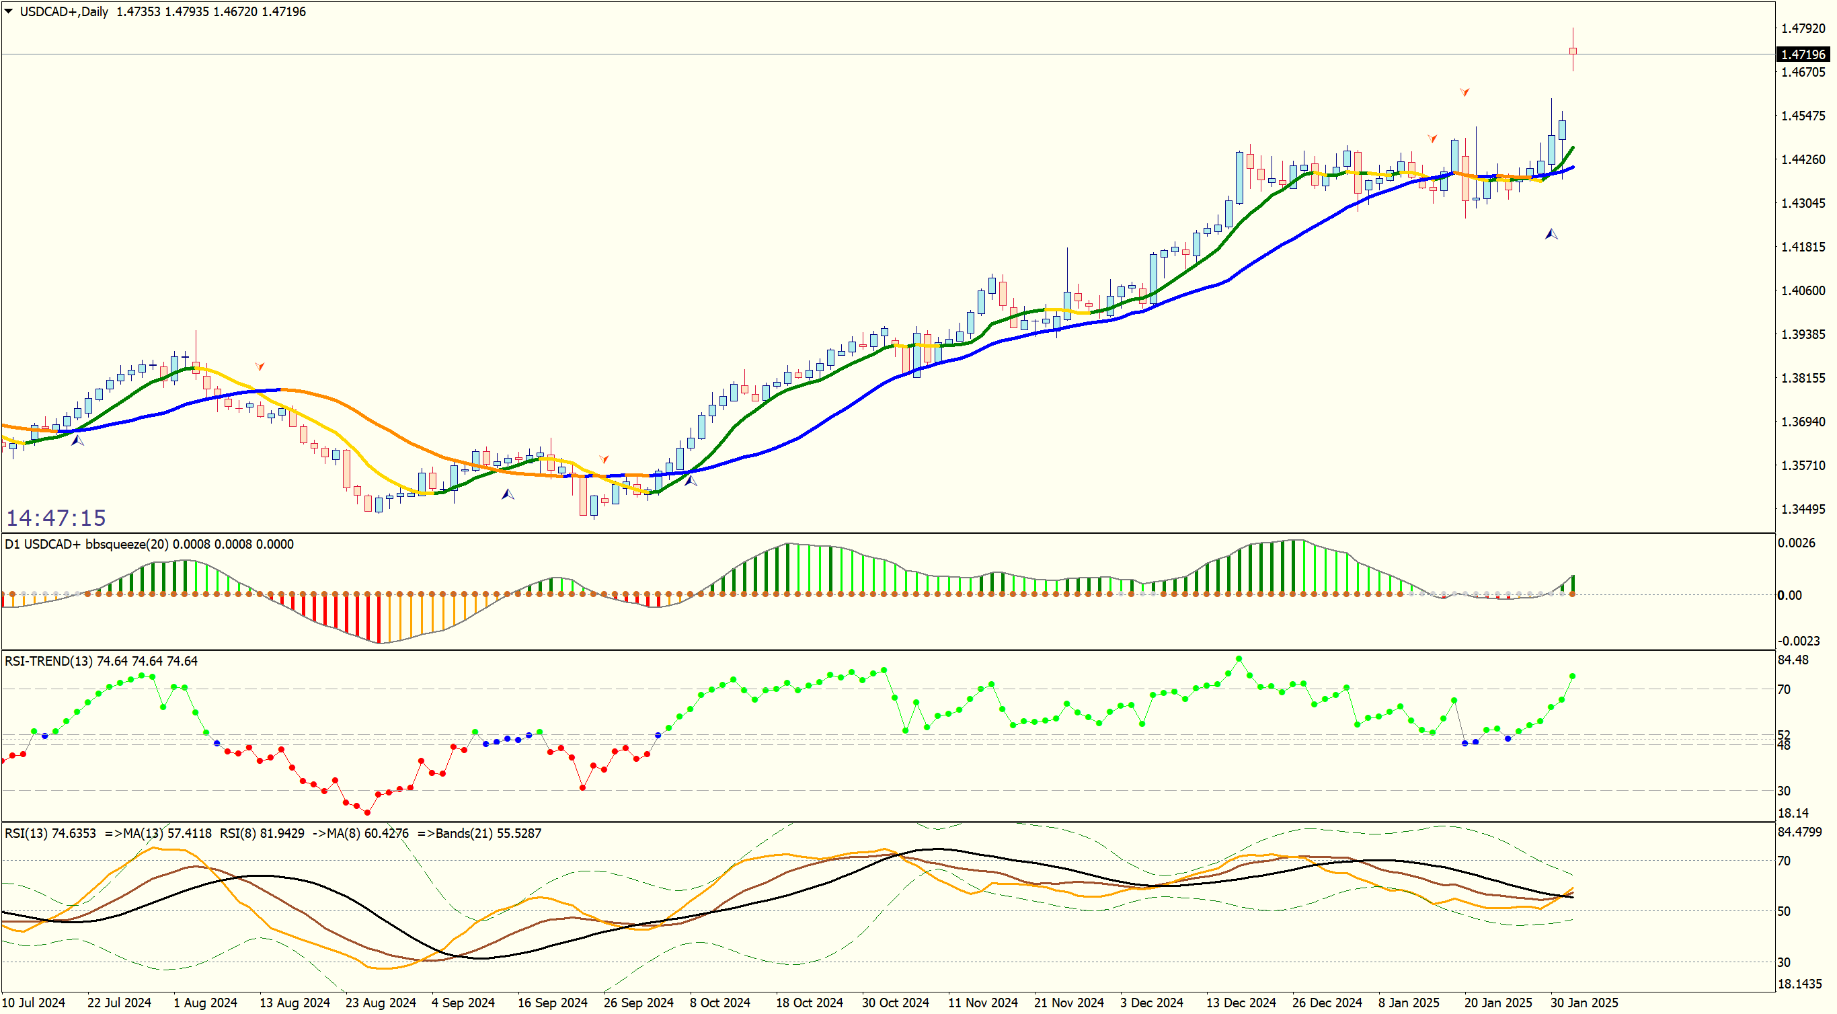Viewport: 1837px width, 1014px height.
Task: Click the red down arrow above 8 Jan 2025 candles
Action: click(x=1433, y=139)
